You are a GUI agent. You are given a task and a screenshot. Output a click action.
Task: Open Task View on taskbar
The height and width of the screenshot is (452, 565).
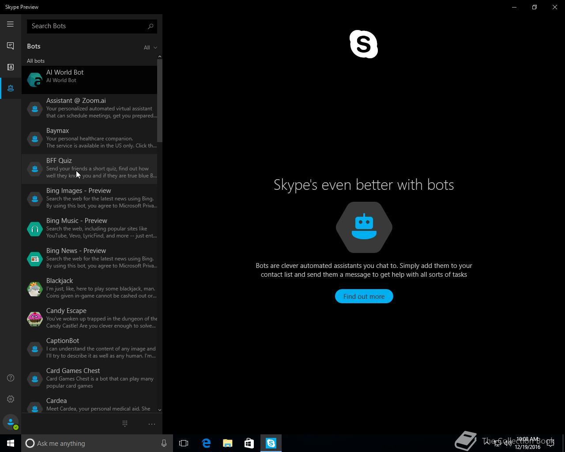coord(184,443)
